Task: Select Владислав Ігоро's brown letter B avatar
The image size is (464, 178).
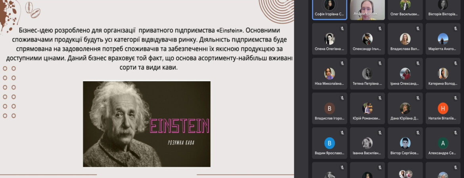Action: pyautogui.click(x=329, y=108)
